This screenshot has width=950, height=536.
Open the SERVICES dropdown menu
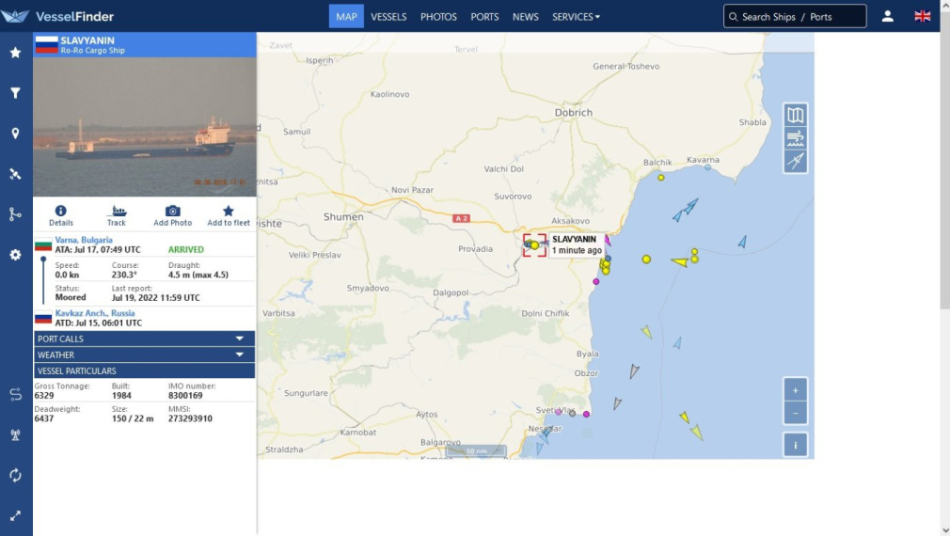point(576,17)
